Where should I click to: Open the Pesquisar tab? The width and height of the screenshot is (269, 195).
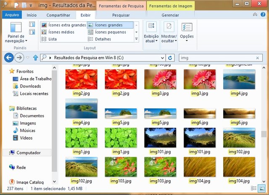pyautogui.click(x=121, y=15)
